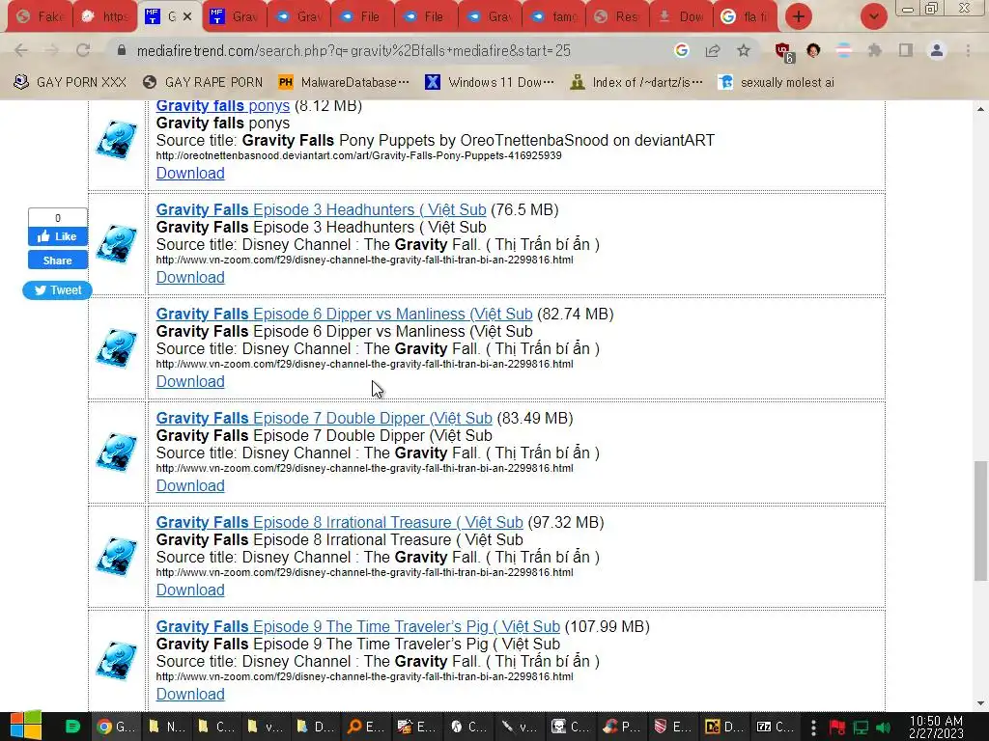The image size is (989, 741).
Task: Click the disk icon beside Gravity falls ponys
Action: tap(117, 140)
